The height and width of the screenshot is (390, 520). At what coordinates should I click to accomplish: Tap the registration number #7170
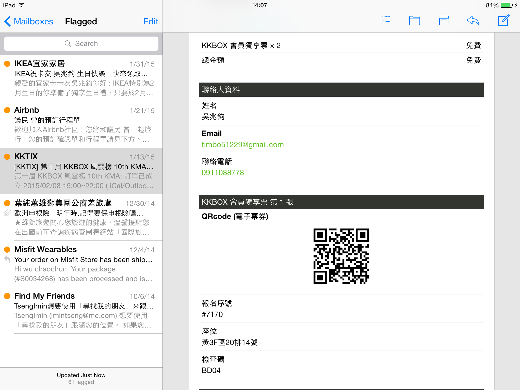(212, 315)
